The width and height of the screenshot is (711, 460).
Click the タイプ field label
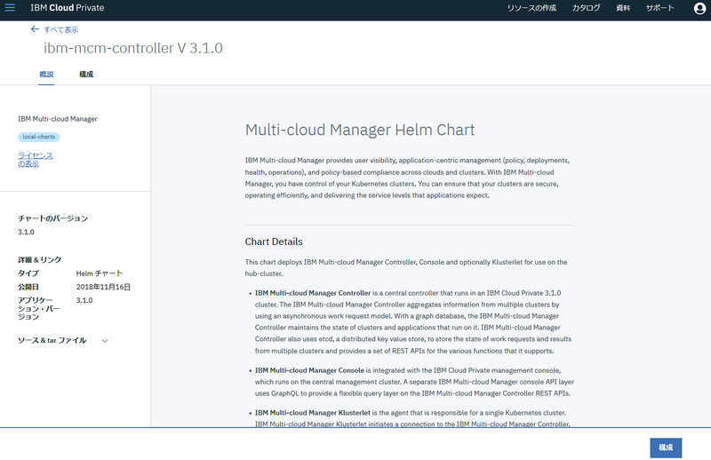click(28, 274)
